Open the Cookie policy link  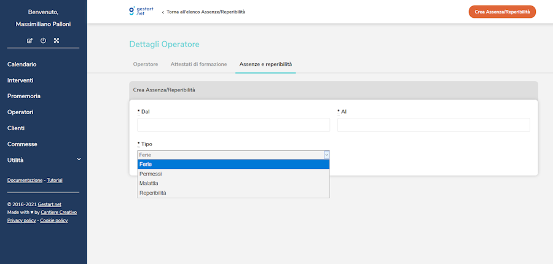click(x=54, y=220)
